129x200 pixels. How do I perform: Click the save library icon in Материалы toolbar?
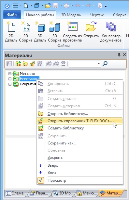[x=40, y=64]
